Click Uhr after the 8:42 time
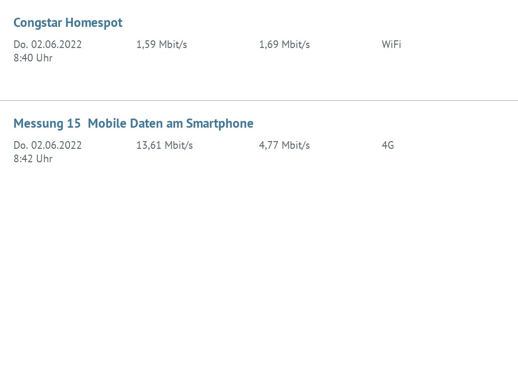The image size is (518, 384). click(x=44, y=159)
